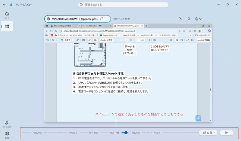
Task: Open the Amazon Music bookmark
Action: pos(109,35)
